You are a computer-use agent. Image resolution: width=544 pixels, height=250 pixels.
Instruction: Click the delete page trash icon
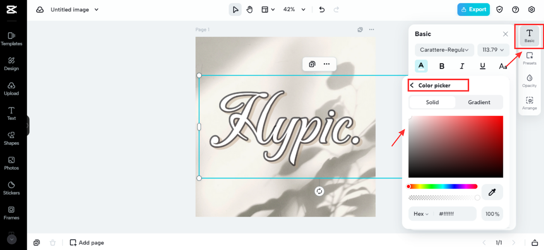point(53,243)
